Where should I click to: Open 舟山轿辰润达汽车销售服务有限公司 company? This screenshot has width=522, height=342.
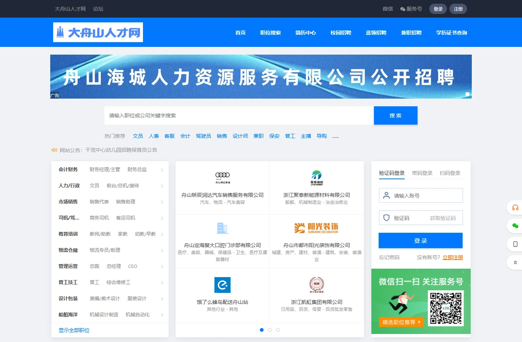223,195
